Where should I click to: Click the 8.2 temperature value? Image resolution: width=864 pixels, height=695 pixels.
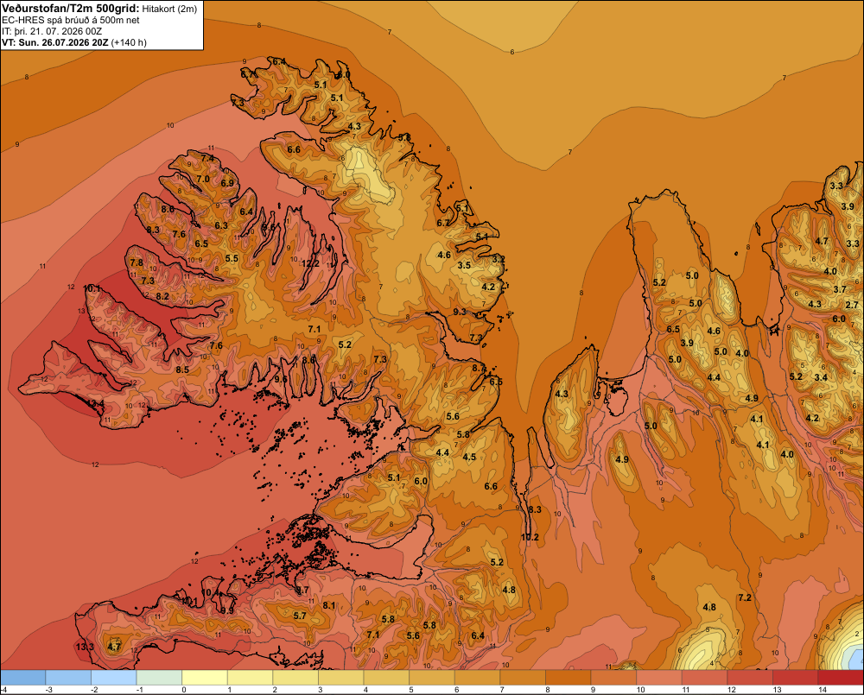162,296
